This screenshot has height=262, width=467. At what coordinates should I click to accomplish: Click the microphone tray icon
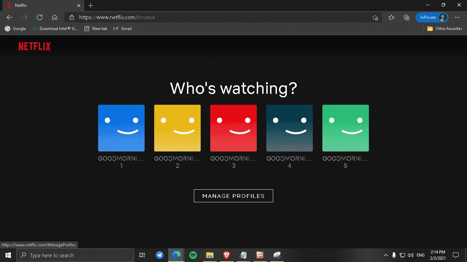394,255
